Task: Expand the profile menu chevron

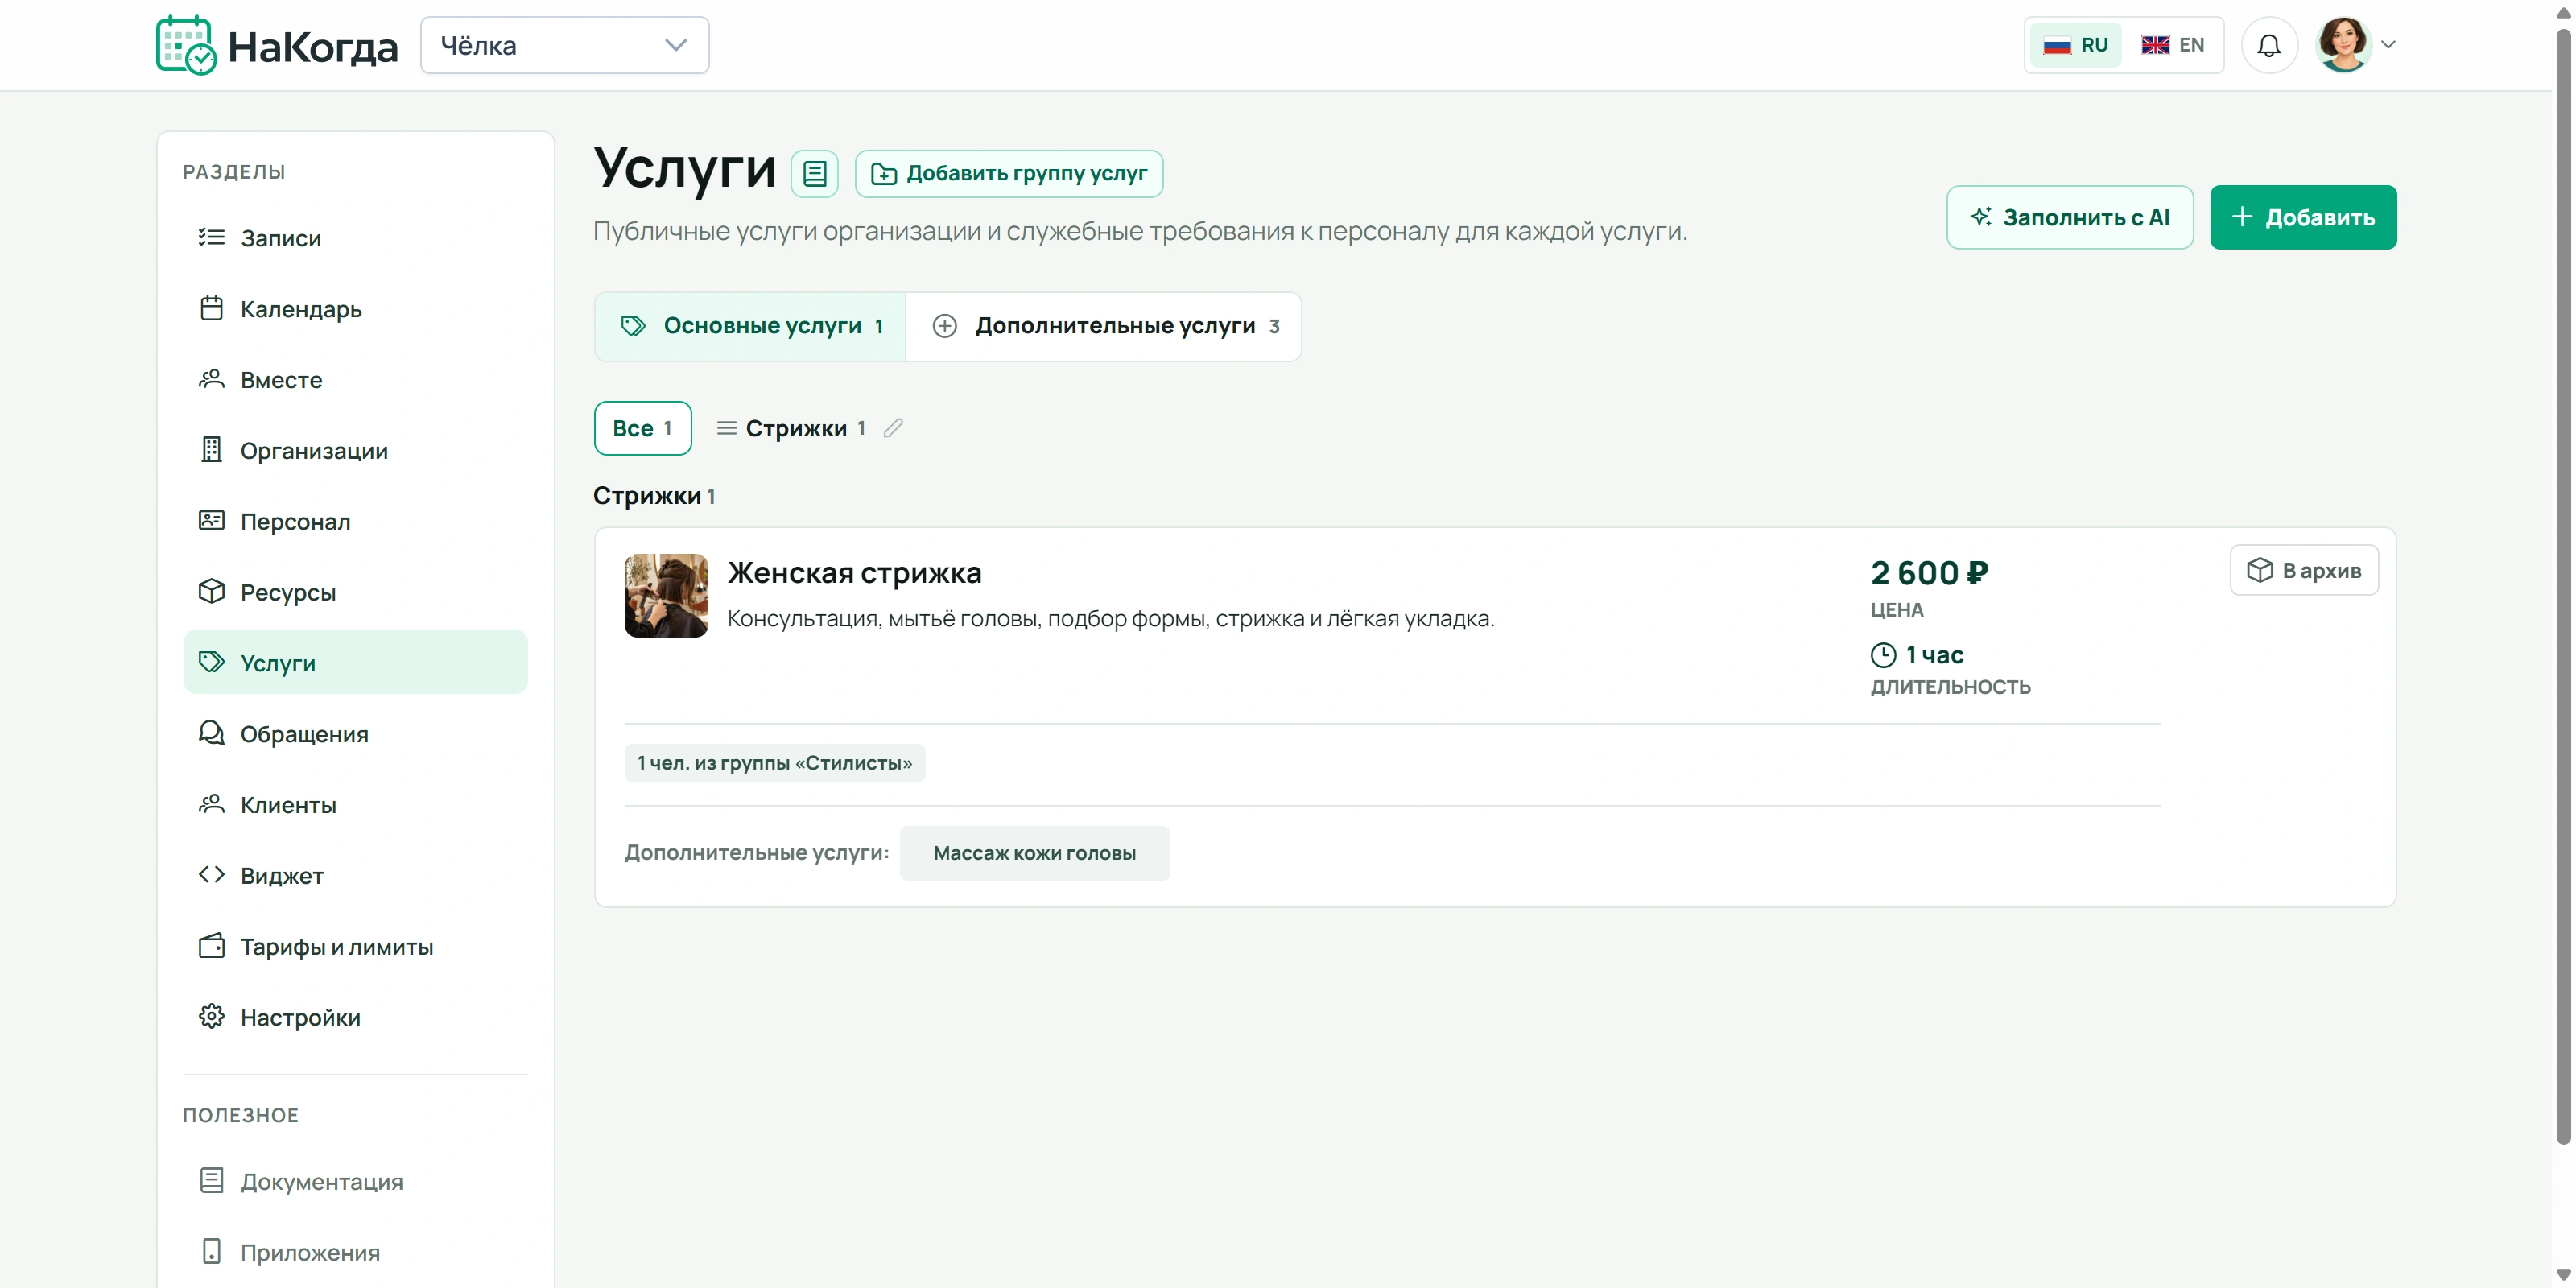Action: (2388, 45)
